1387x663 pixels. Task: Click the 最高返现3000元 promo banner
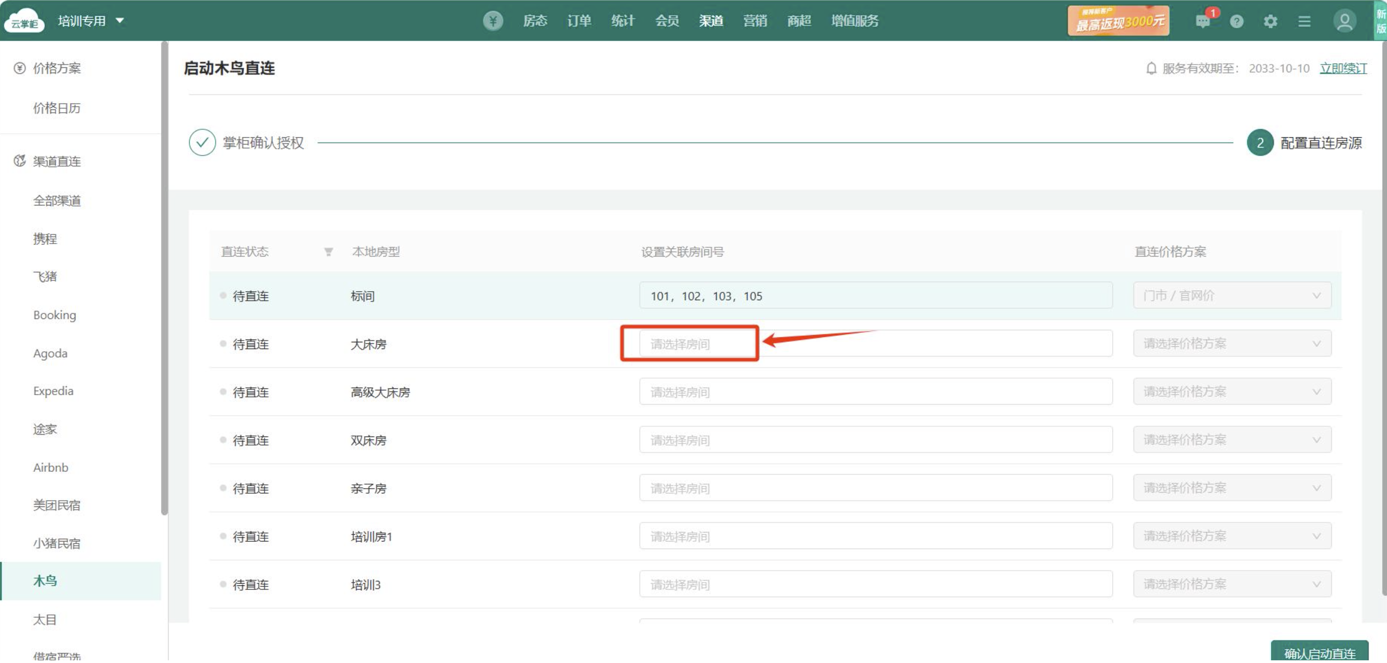pos(1118,21)
